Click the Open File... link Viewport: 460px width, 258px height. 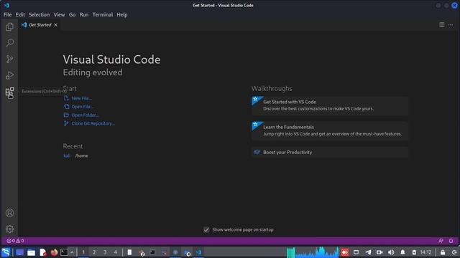click(x=83, y=107)
